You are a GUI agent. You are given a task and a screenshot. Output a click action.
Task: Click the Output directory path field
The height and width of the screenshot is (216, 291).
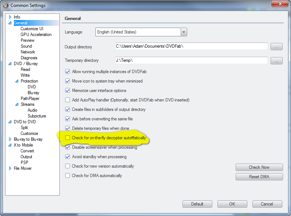click(x=191, y=46)
